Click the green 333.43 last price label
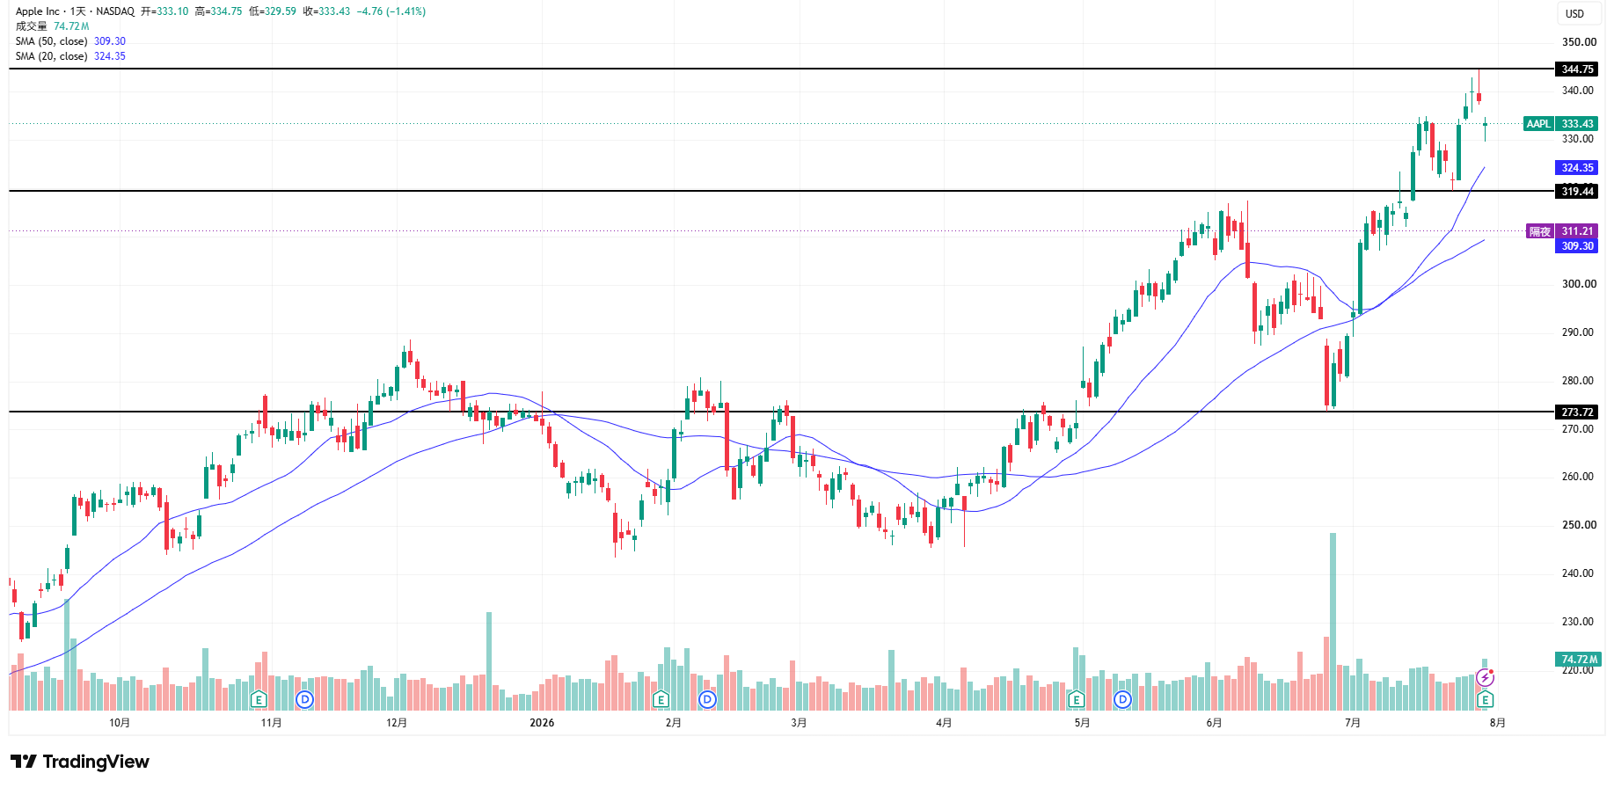 pos(1577,124)
